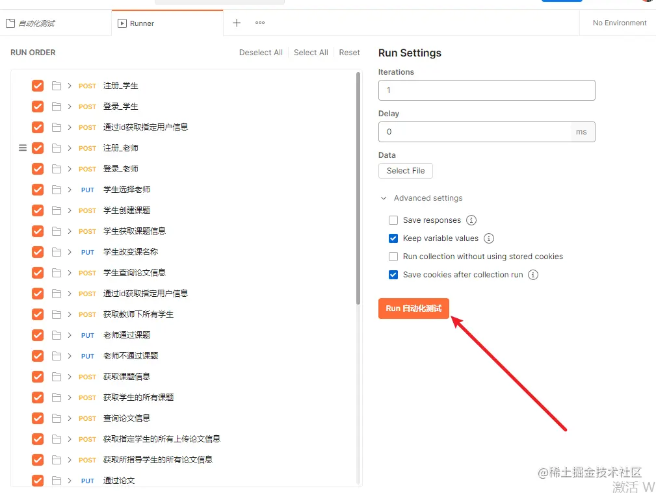Click Select All in run order
The image size is (656, 493).
(311, 52)
